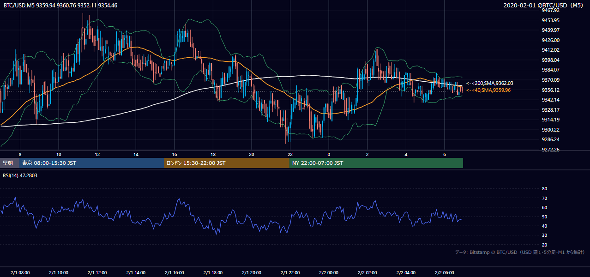Click hour tick 12 under the price chart
Viewport: 590px width, 277px height.
[x=97, y=154]
